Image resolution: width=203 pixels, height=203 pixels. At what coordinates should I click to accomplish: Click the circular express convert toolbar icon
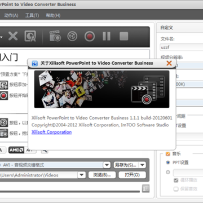tap(72, 36)
